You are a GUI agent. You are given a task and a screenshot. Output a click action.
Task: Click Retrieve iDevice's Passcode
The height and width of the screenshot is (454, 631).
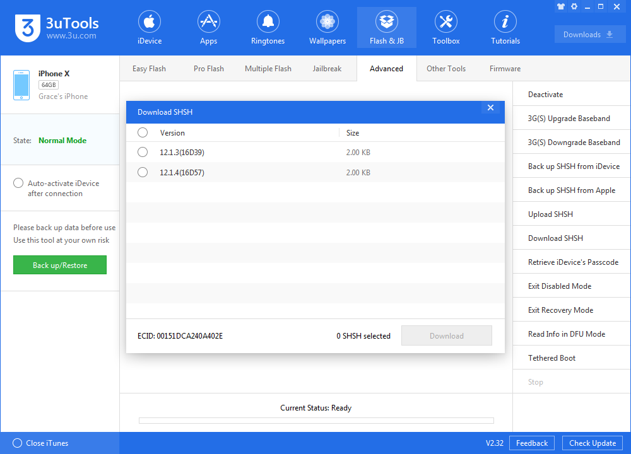(572, 262)
